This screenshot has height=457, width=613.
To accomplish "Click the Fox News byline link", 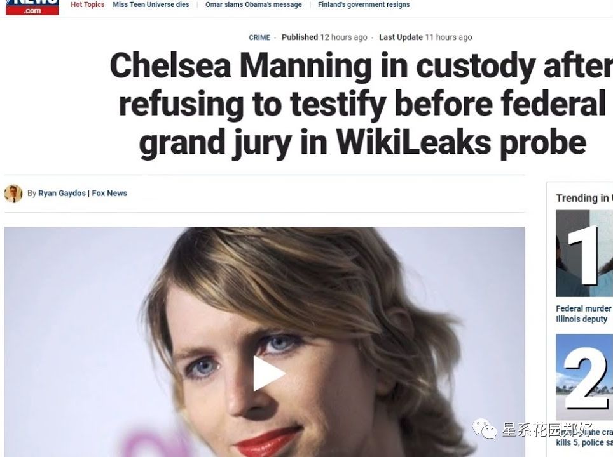I will [109, 193].
